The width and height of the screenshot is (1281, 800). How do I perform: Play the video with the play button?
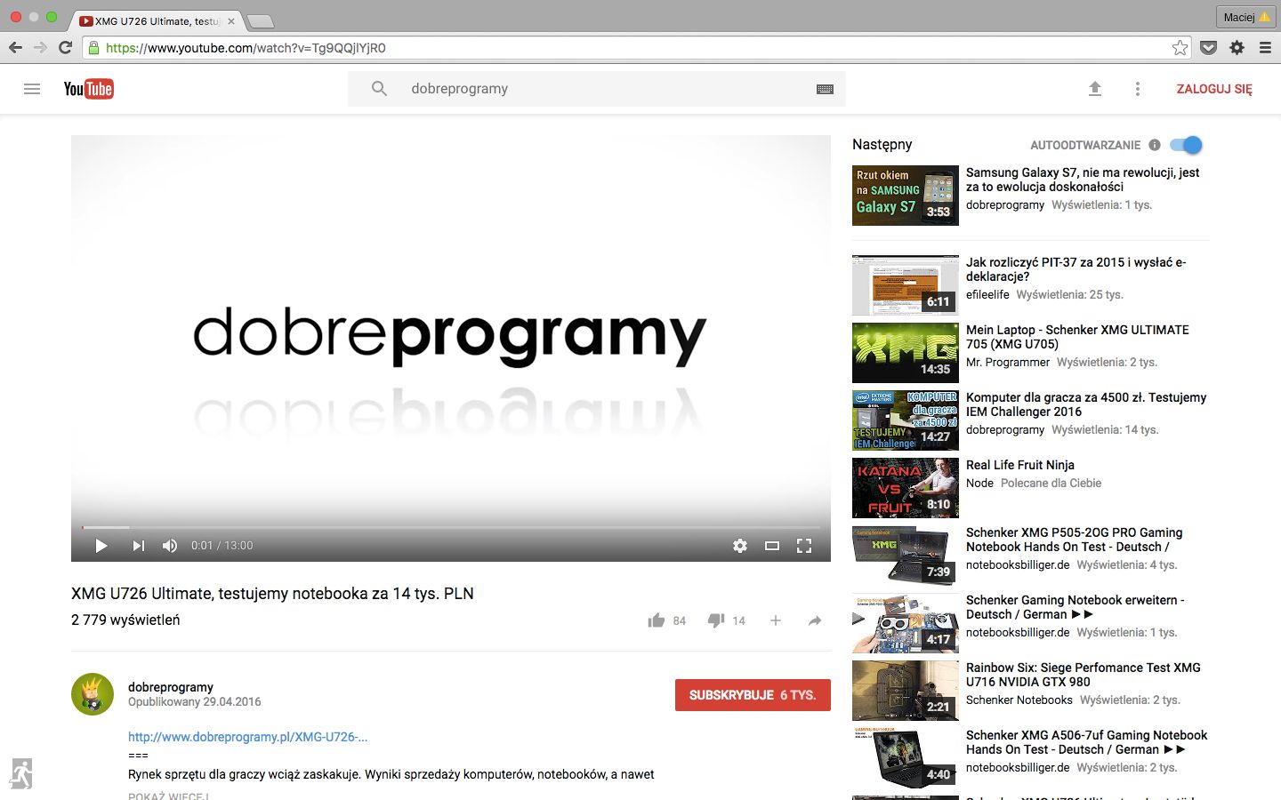(101, 546)
